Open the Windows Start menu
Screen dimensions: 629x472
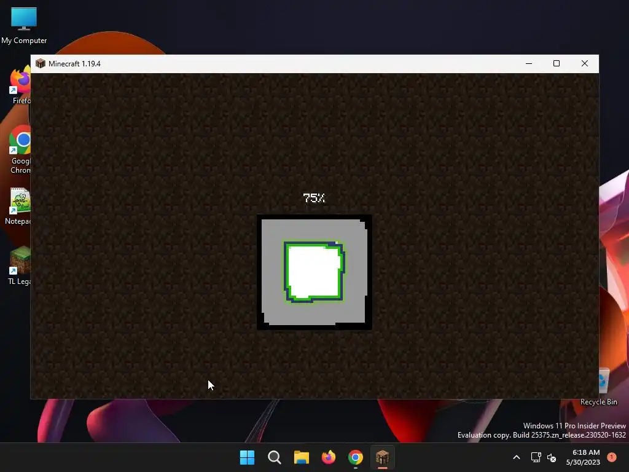pyautogui.click(x=247, y=457)
